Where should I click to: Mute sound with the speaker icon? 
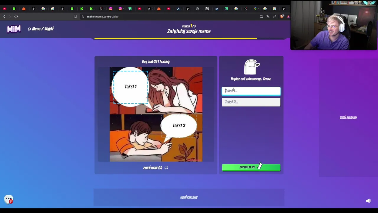[x=369, y=201]
